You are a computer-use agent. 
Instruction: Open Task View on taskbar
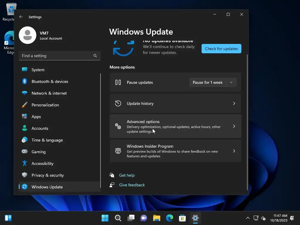click(x=131, y=218)
